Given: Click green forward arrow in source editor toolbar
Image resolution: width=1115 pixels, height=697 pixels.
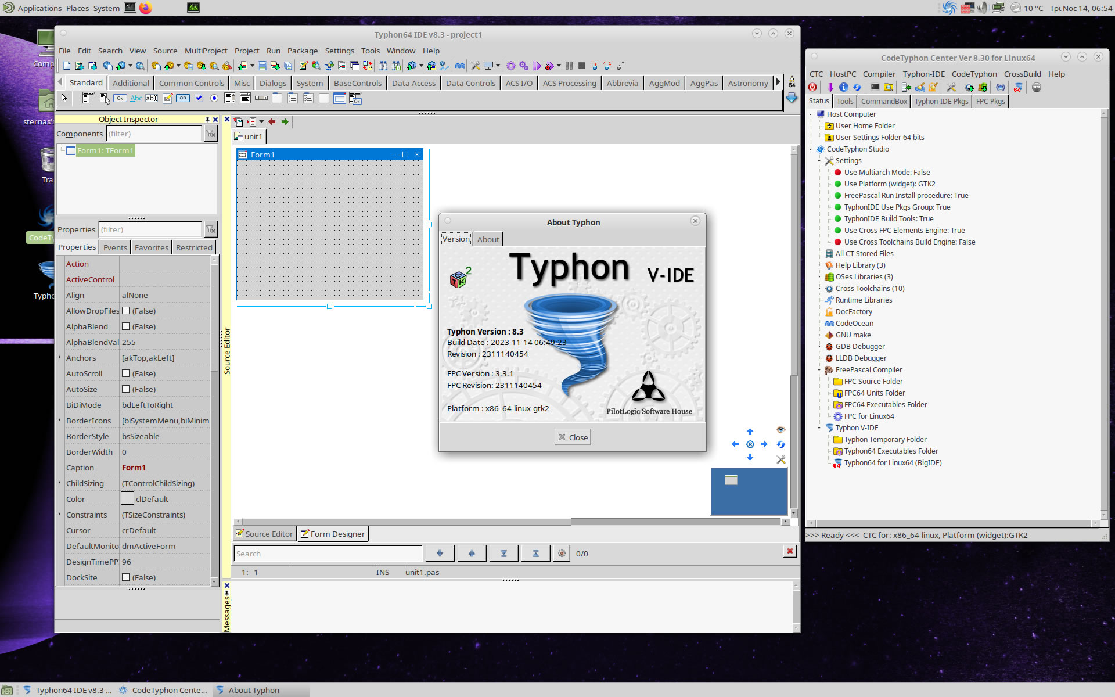Looking at the screenshot, I should (285, 121).
